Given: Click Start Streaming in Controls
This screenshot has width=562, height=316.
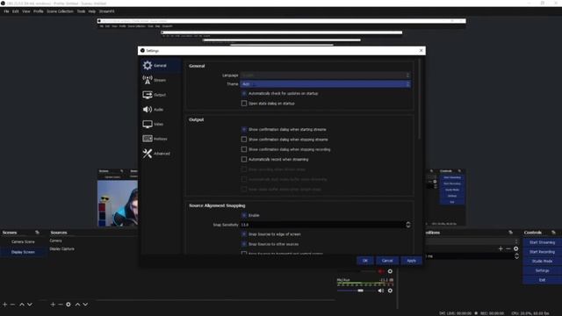Looking at the screenshot, I should (x=542, y=242).
